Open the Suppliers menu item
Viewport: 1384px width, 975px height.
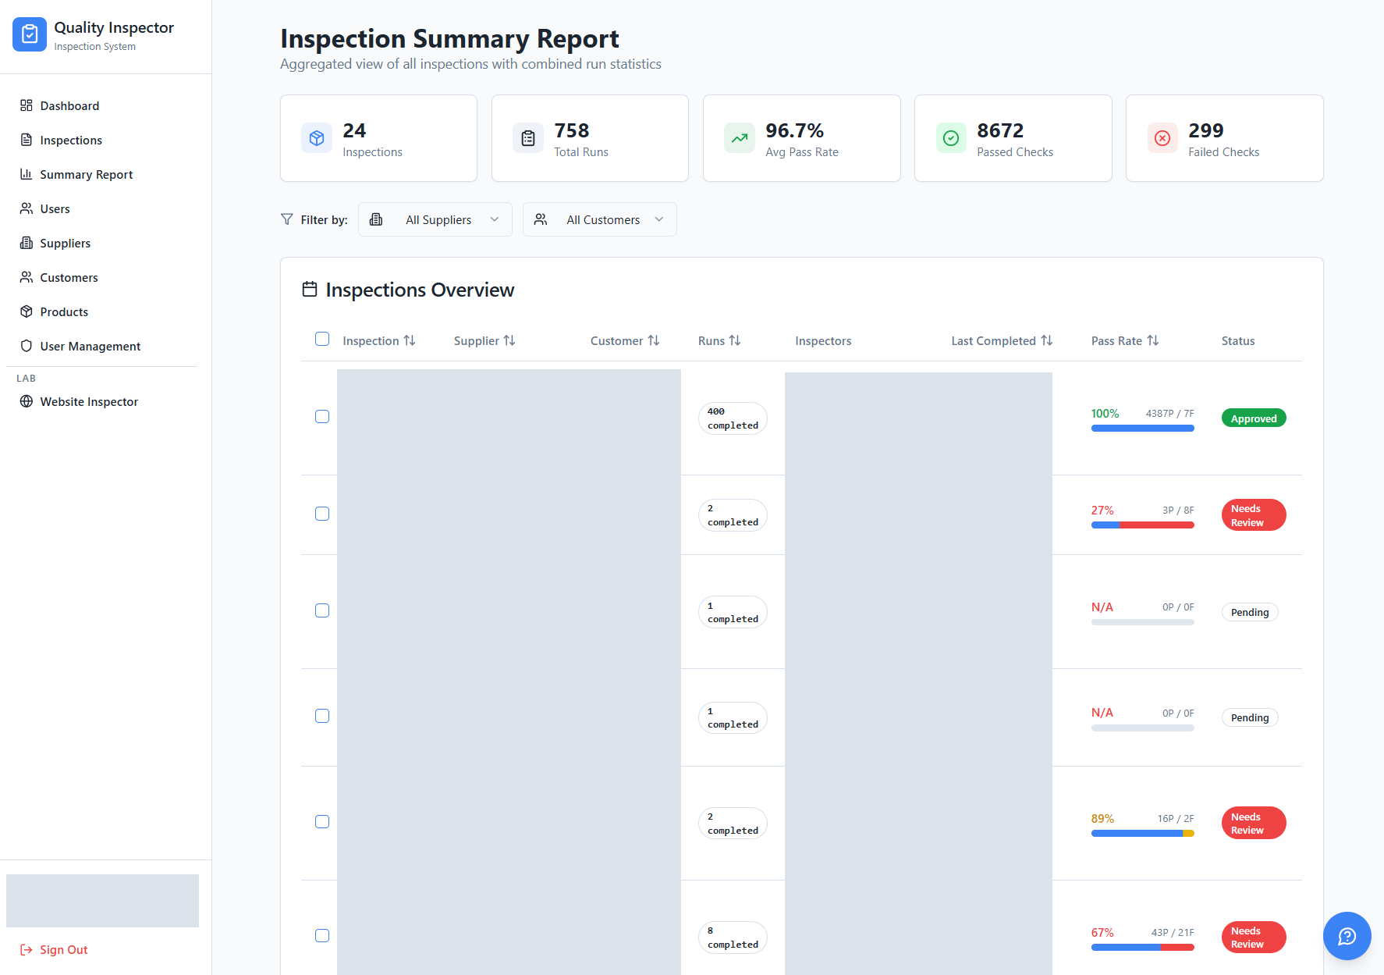(x=101, y=243)
